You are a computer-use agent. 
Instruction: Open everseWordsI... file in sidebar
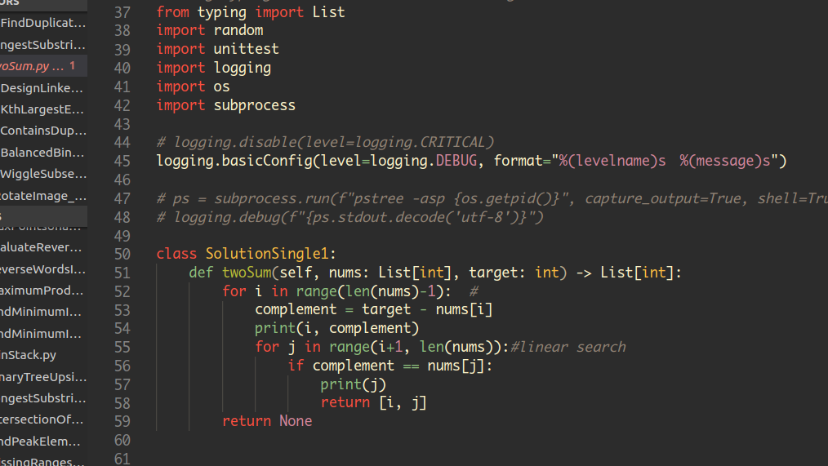click(42, 269)
